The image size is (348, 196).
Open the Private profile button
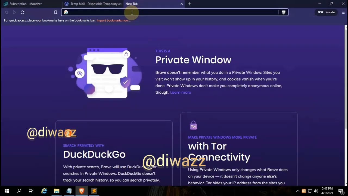point(326,12)
